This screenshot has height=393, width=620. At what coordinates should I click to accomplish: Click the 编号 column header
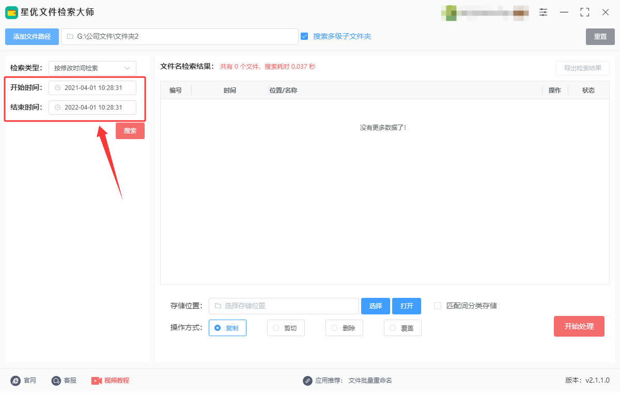click(176, 90)
